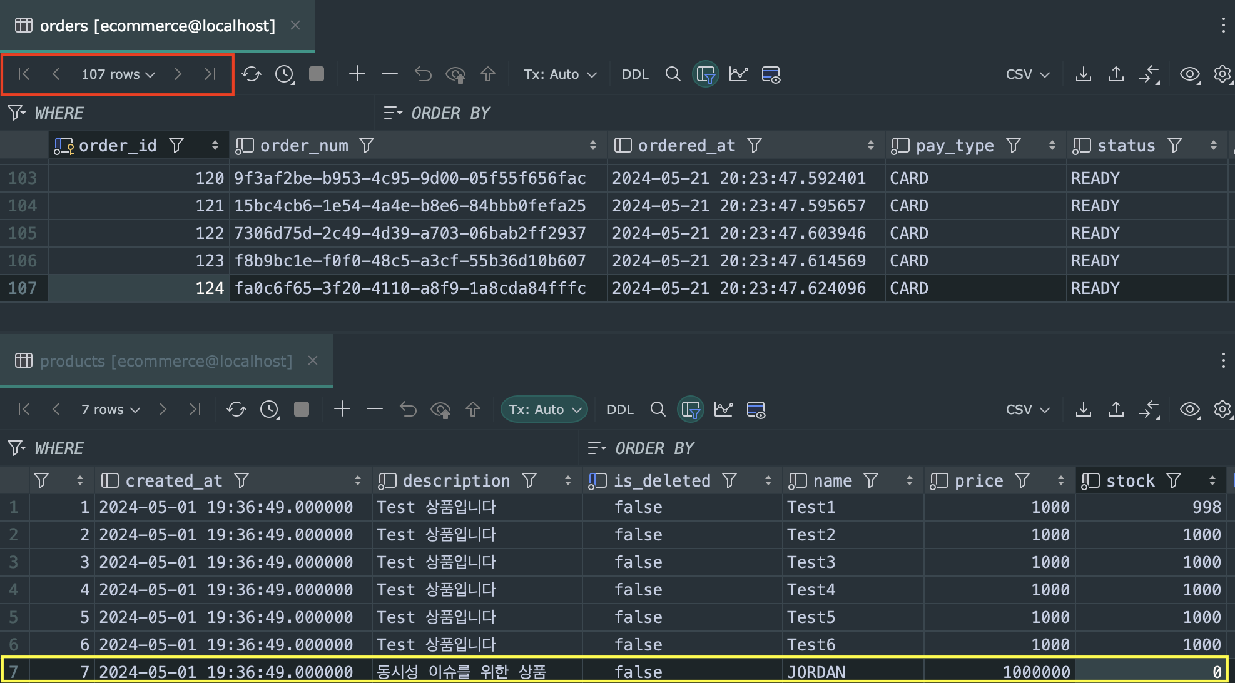
Task: Open Tx: Auto dropdown in products toolbar
Action: (544, 410)
